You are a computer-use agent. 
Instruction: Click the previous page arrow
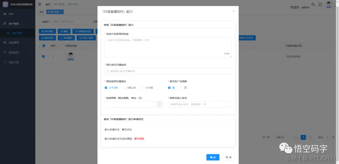pos(296,137)
